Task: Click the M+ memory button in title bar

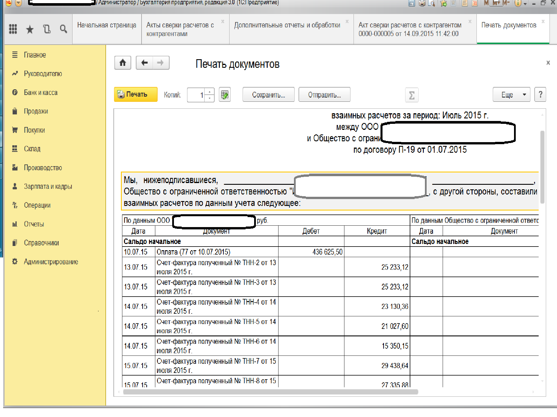Action: tap(497, 3)
